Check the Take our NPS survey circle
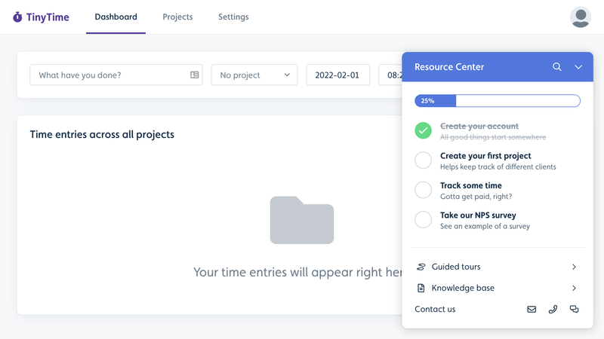604x339 pixels. click(424, 219)
